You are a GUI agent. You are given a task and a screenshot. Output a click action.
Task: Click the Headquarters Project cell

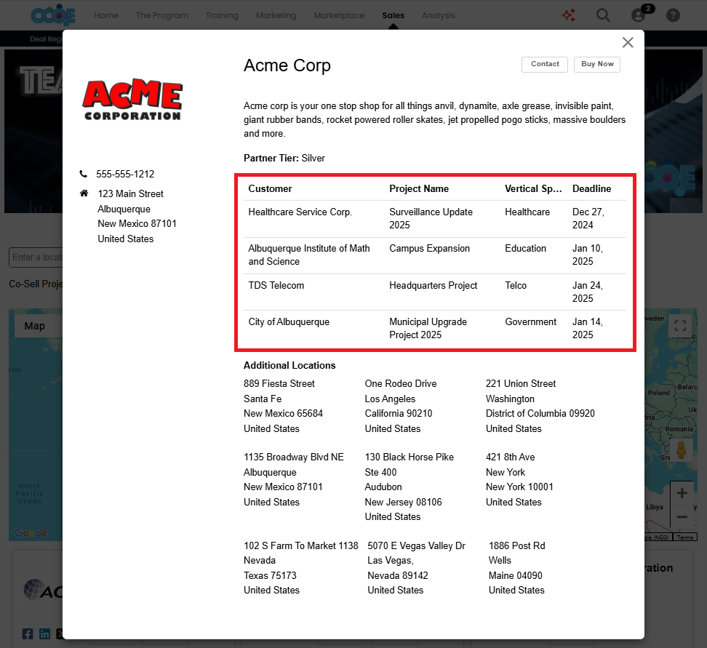pyautogui.click(x=433, y=285)
